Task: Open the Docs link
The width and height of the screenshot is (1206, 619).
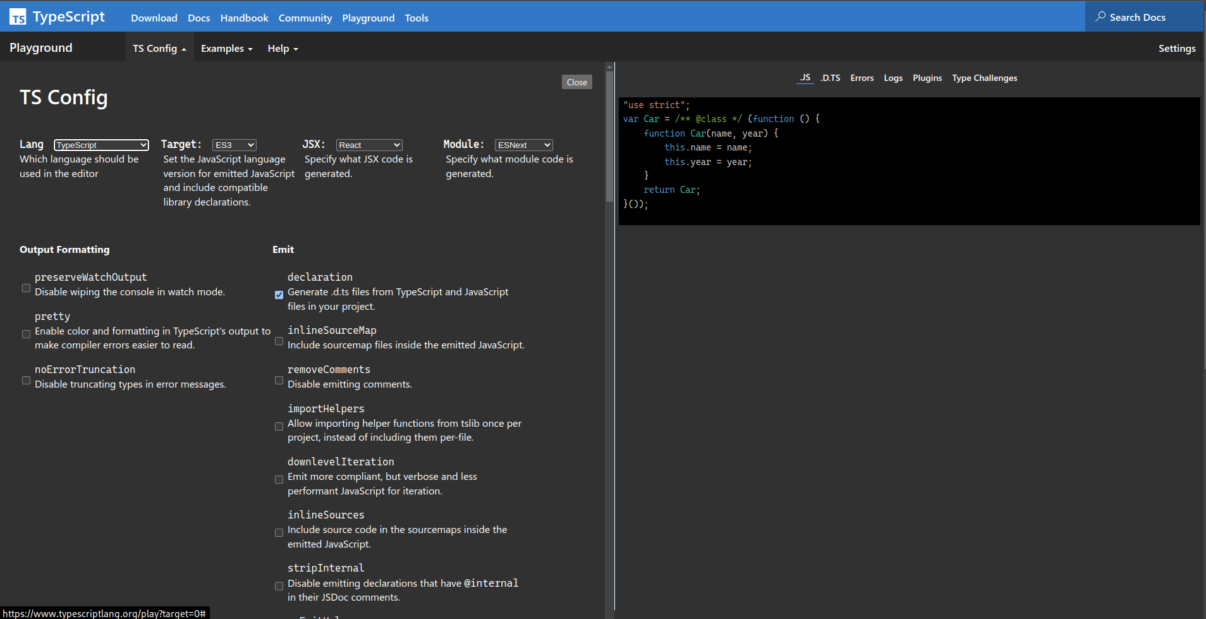Action: point(199,18)
